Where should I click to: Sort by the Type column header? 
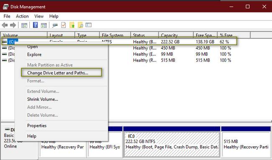coord(87,35)
